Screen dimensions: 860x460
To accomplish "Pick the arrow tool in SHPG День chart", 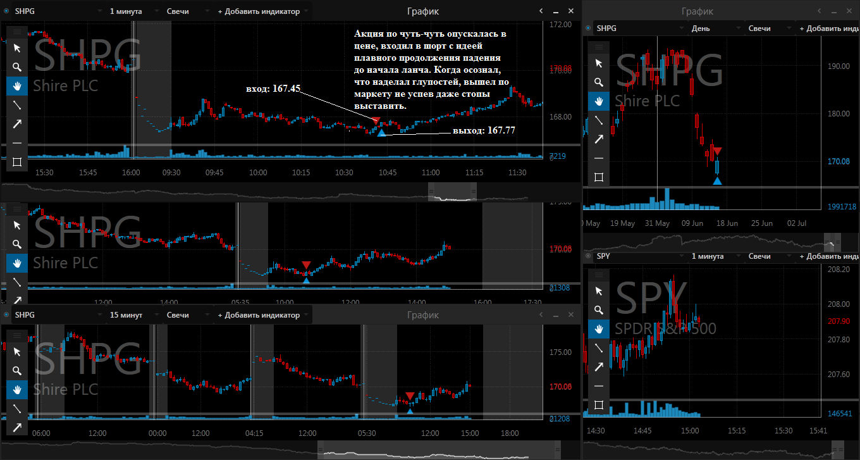I will 599,139.
